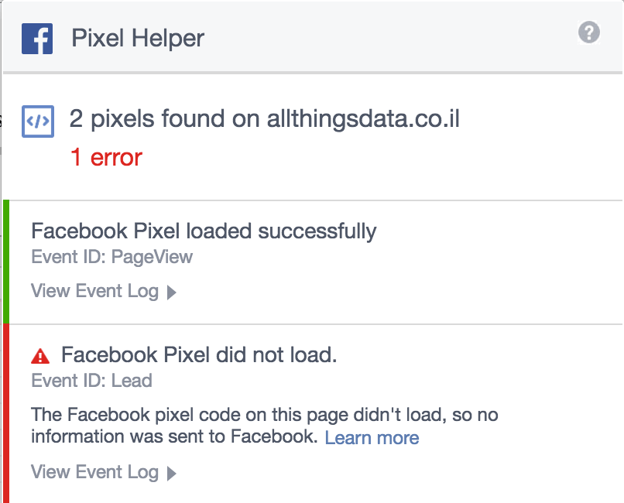
Task: Click the Facebook logo icon
Action: (37, 38)
